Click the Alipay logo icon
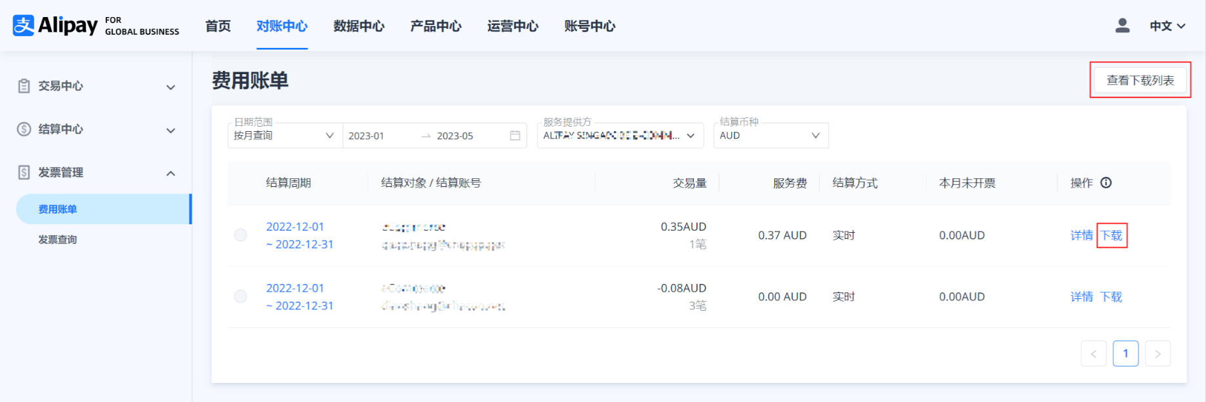The image size is (1206, 402). [24, 26]
